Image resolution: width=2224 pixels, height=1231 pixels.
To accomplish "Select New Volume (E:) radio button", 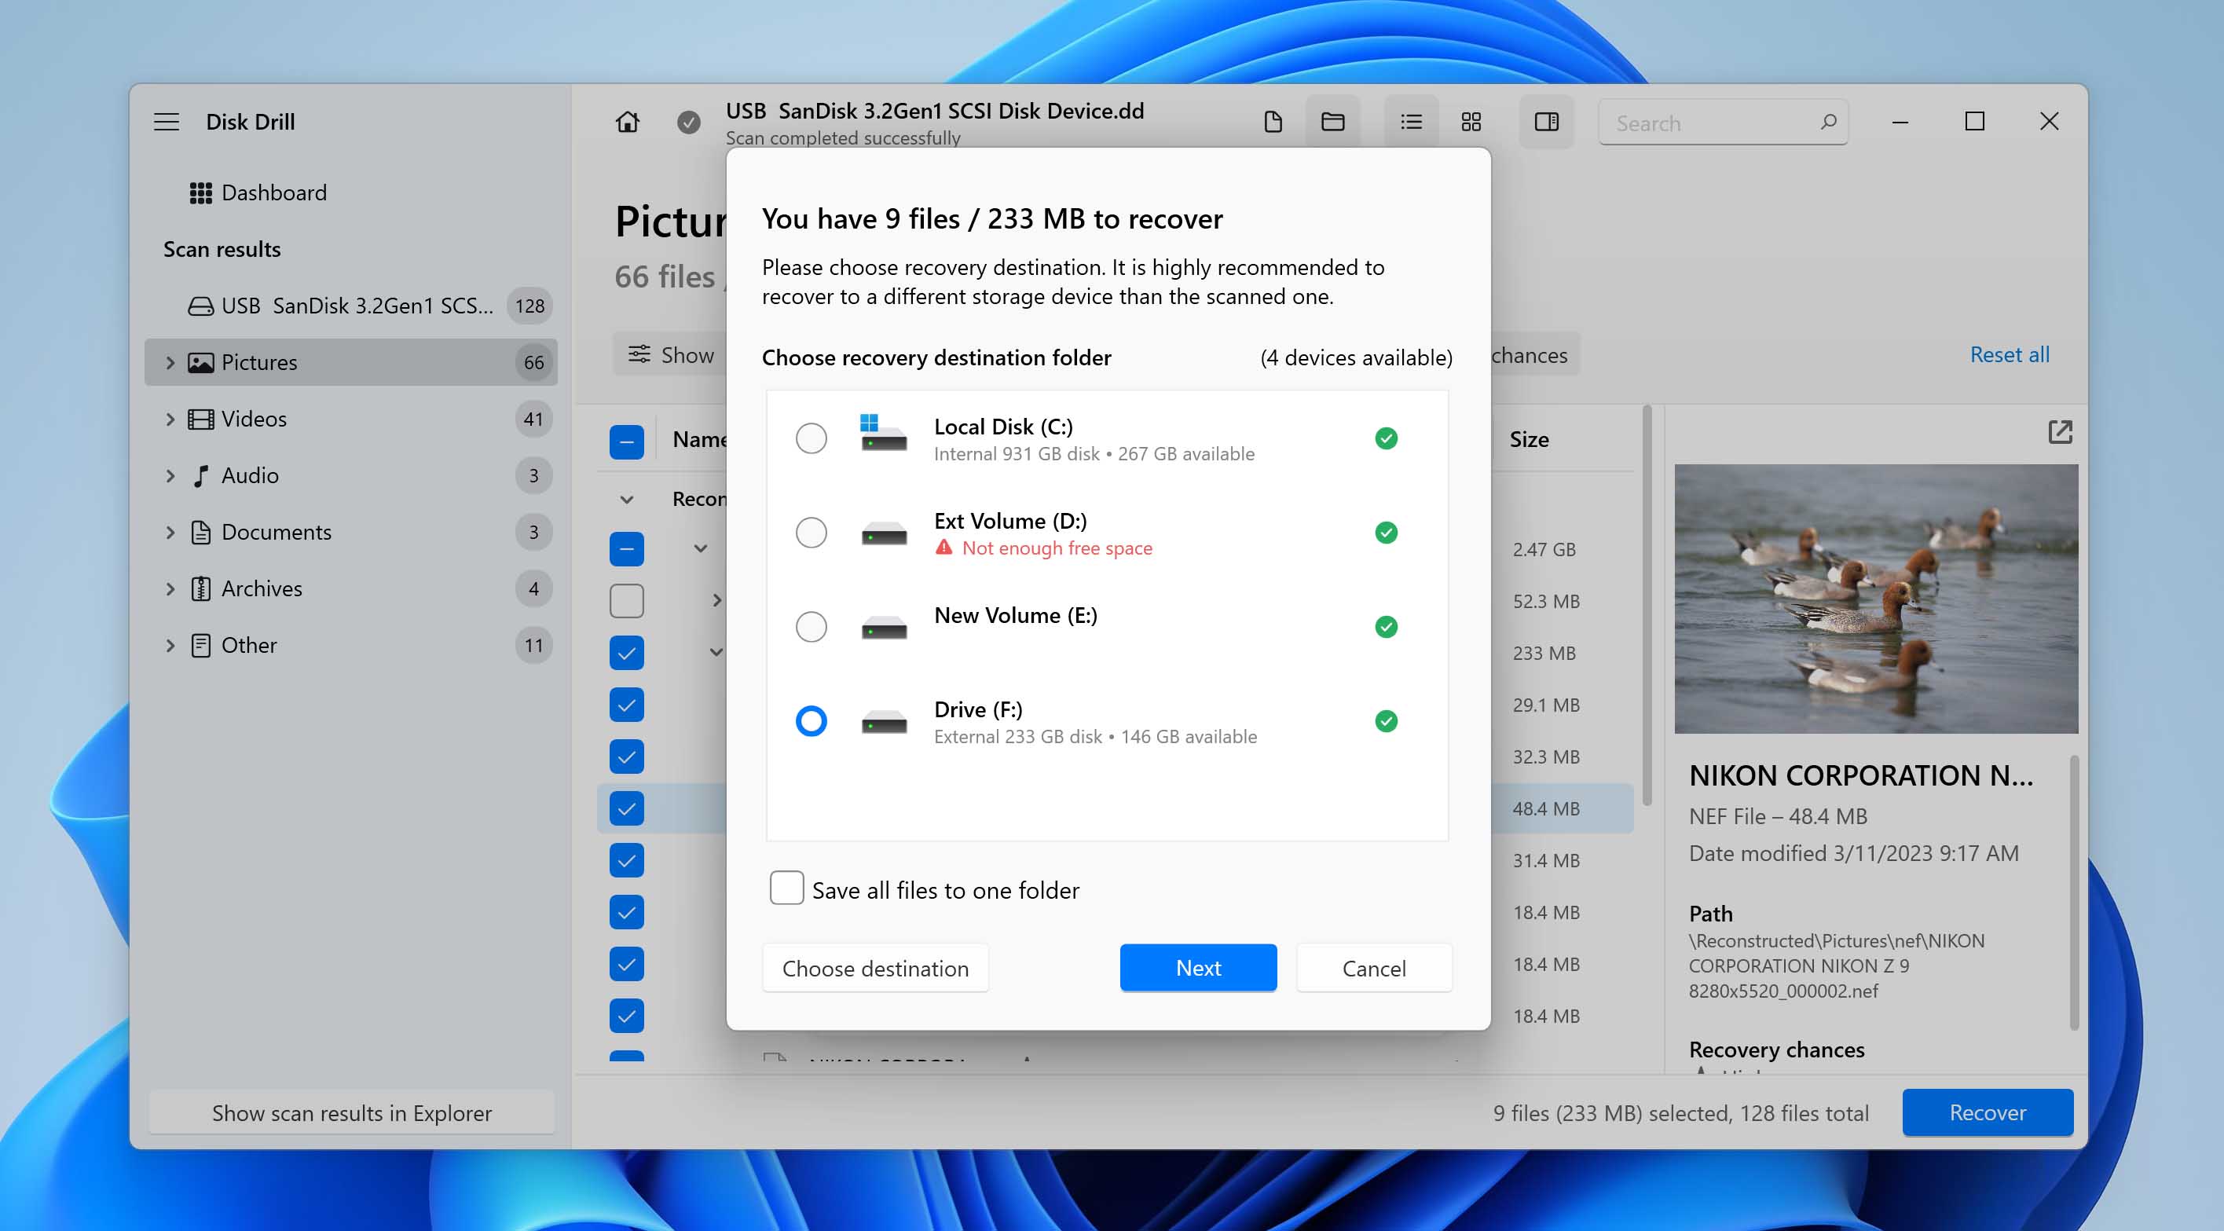I will pos(811,627).
